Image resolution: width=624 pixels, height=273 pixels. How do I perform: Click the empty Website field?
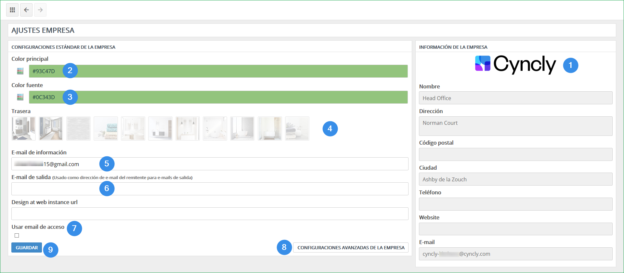pos(515,229)
